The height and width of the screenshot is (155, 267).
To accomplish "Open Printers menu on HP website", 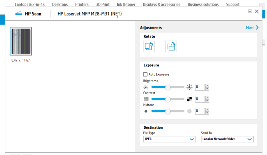I will [x=82, y=5].
